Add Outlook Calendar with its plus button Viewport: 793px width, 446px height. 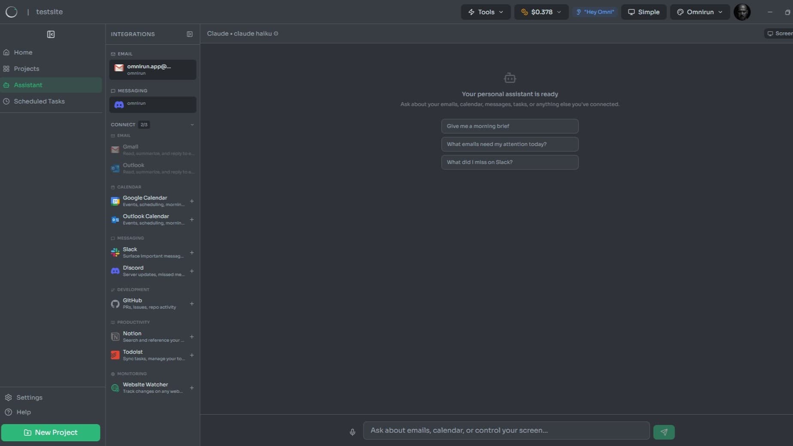(192, 219)
